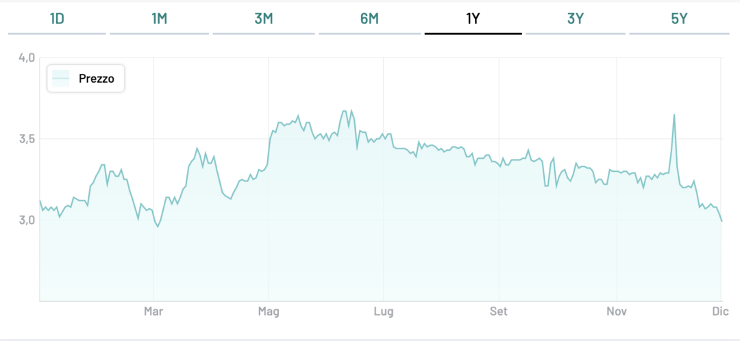Select the 1M period tab
This screenshot has height=341, width=740.
[160, 18]
